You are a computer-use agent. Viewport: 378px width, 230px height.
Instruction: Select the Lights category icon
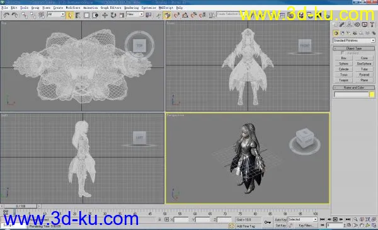pyautogui.click(x=348, y=33)
